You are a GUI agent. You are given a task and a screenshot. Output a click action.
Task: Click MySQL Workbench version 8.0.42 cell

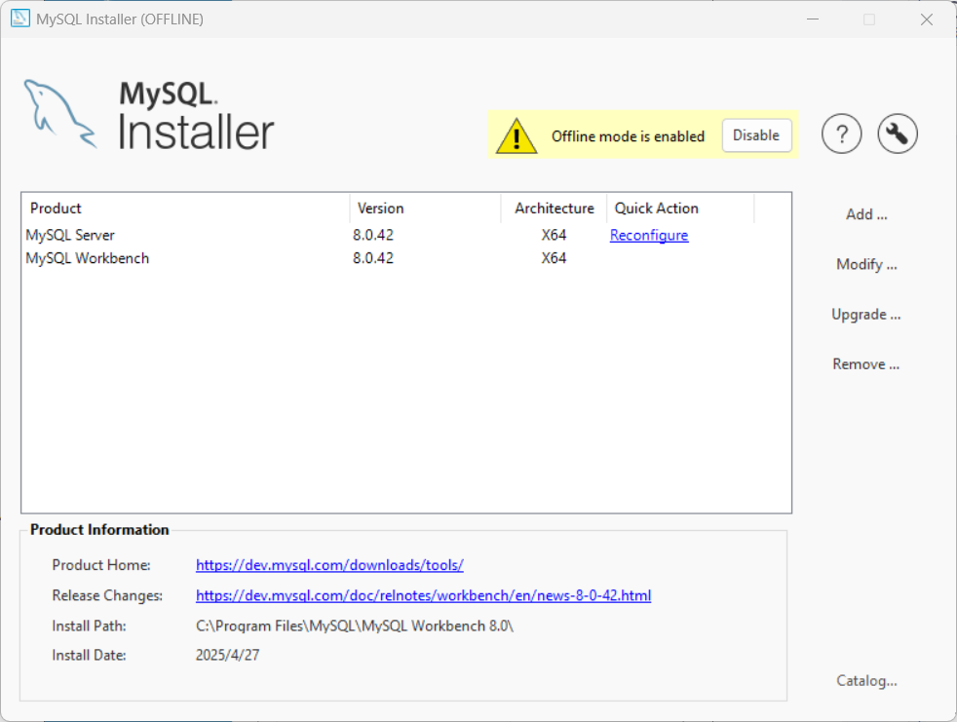(373, 258)
